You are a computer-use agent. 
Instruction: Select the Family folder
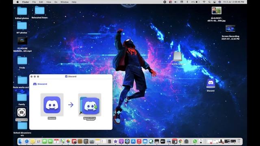pyautogui.click(x=22, y=97)
